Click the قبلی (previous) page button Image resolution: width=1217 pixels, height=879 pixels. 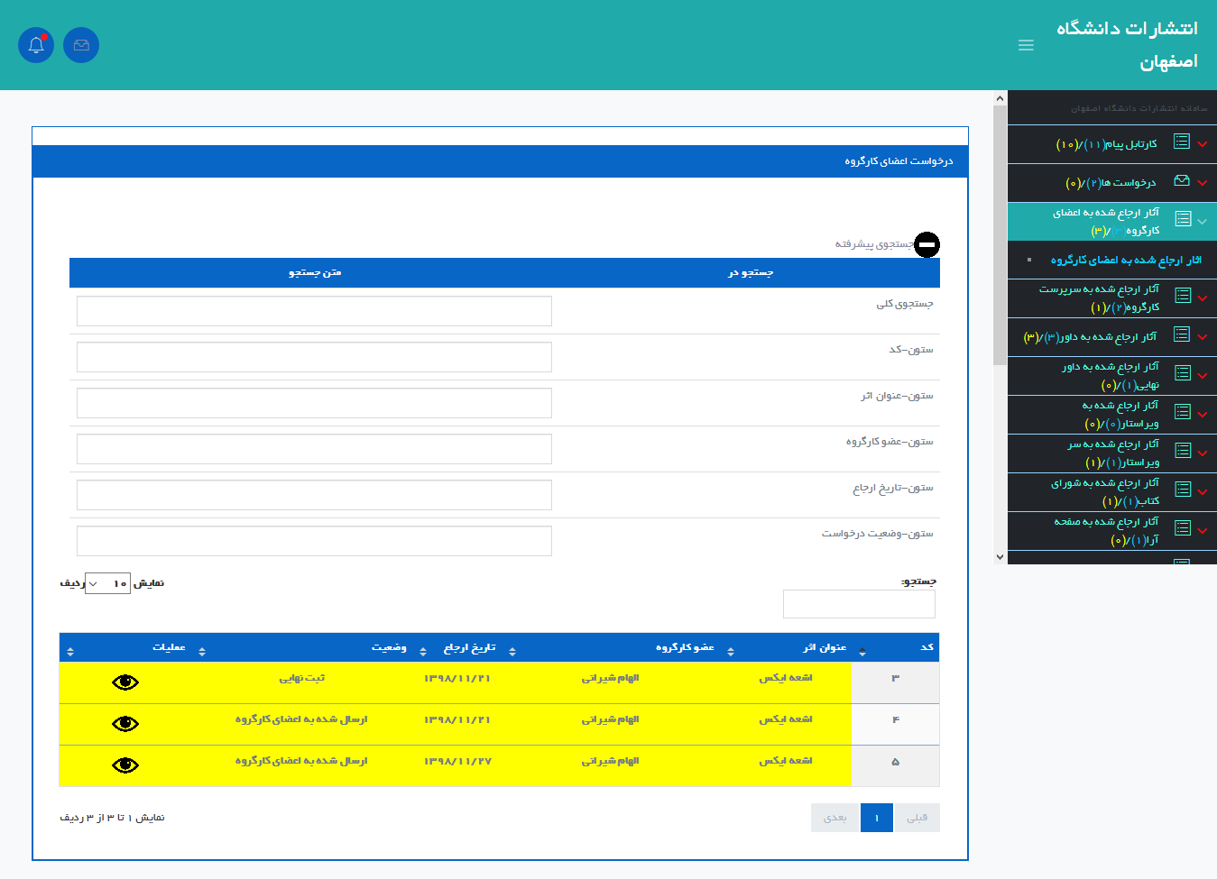pos(917,818)
